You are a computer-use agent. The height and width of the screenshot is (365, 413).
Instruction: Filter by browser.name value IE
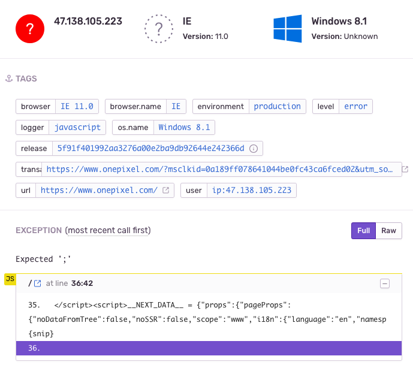[x=176, y=107]
